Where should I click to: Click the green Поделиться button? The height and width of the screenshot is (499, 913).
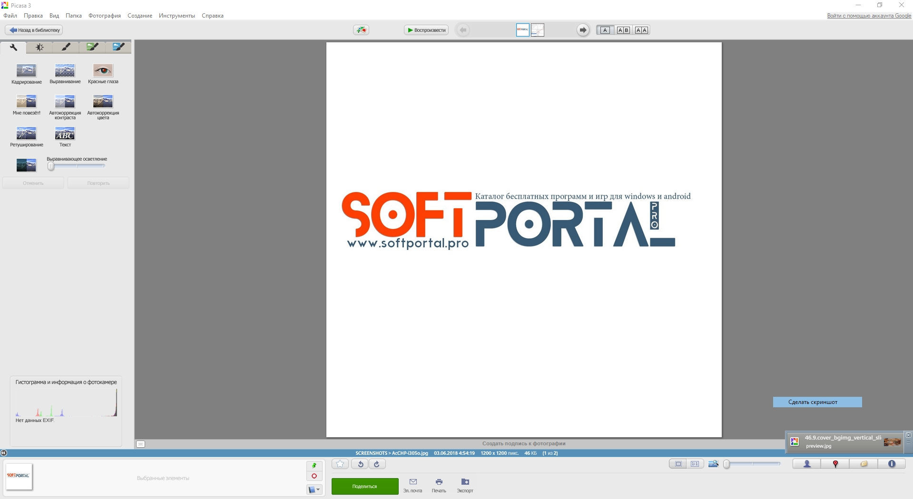tap(365, 486)
